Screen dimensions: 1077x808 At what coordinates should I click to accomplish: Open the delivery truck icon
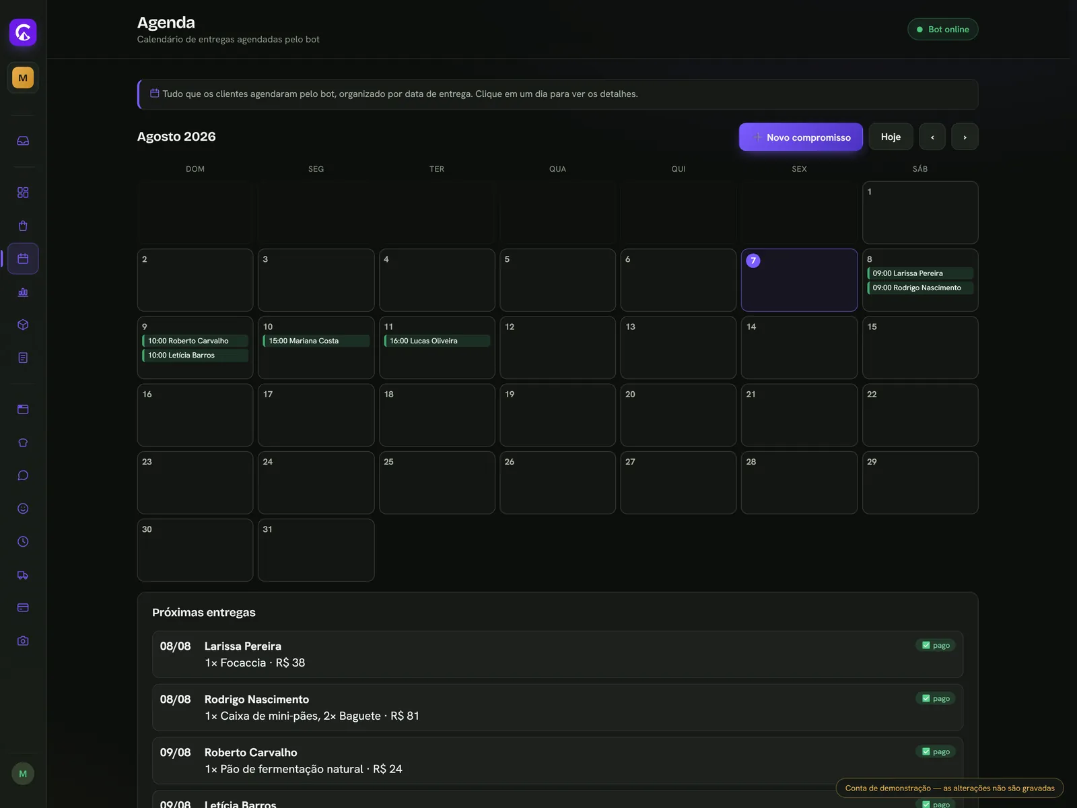click(x=23, y=575)
